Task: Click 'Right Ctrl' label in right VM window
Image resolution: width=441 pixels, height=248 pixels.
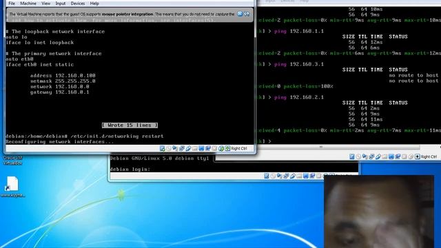Action: tap(429, 156)
